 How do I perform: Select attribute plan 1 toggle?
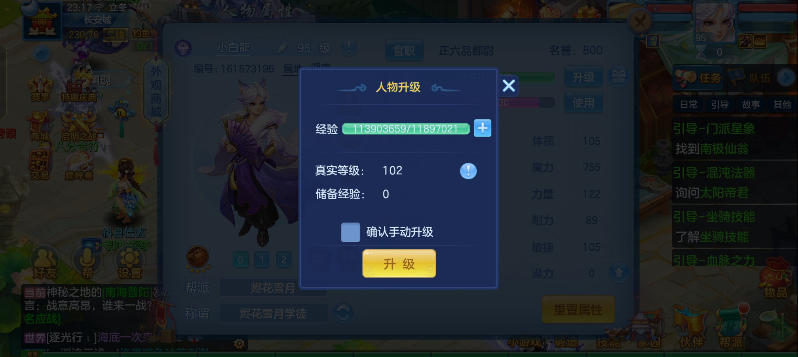tap(262, 260)
